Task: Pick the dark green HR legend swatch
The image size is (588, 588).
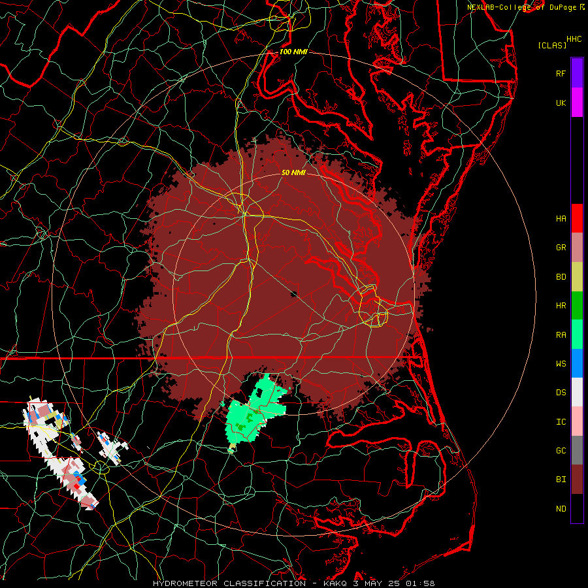Action: [577, 306]
